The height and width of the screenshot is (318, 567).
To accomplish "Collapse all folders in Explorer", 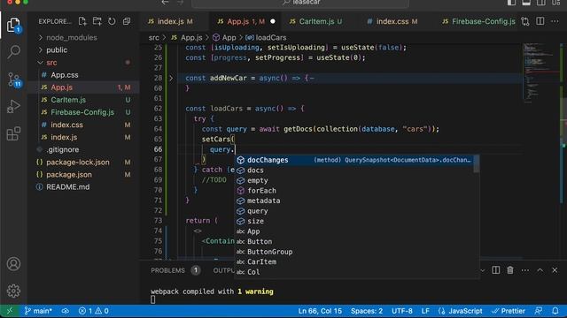I will (x=126, y=21).
